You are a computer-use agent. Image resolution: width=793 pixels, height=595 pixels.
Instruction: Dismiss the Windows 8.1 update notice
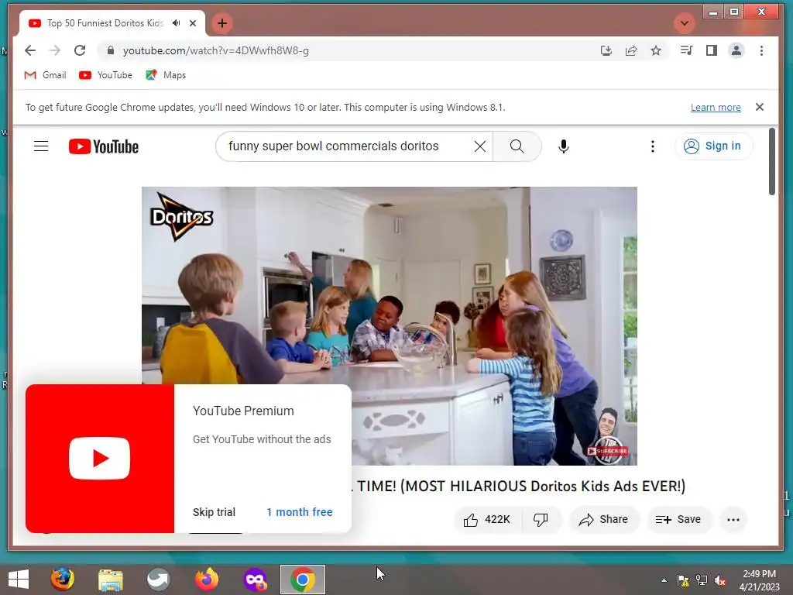[x=759, y=107]
